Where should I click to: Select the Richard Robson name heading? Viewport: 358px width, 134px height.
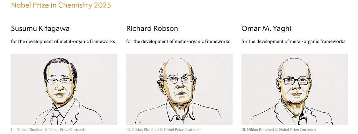click(x=152, y=28)
